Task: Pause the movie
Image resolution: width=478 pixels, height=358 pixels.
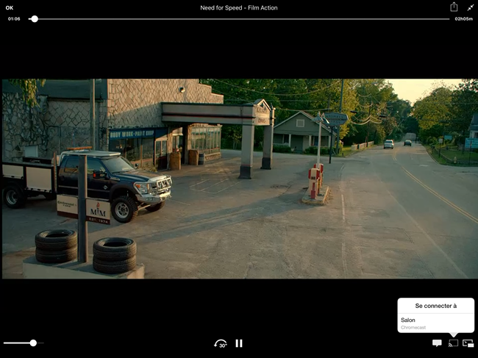Action: pos(239,343)
